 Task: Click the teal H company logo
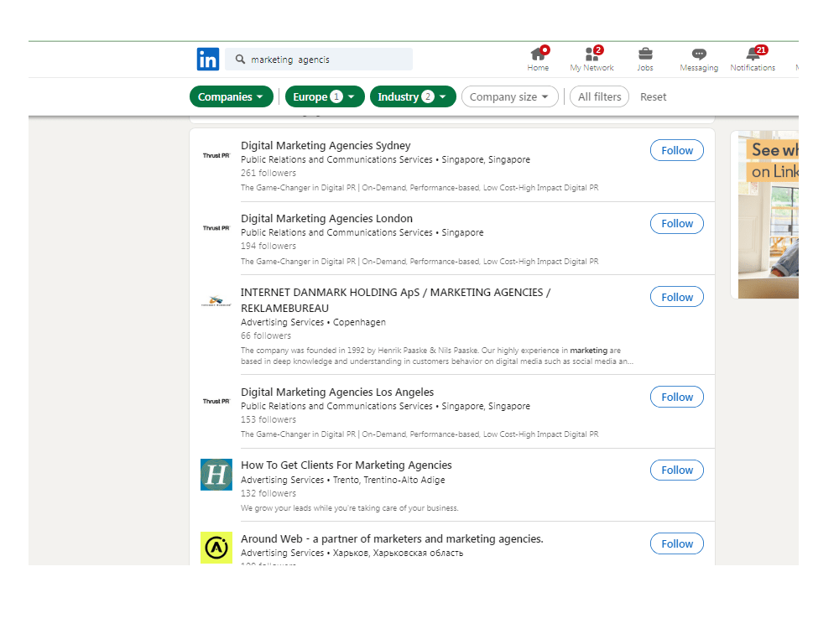[x=216, y=475]
